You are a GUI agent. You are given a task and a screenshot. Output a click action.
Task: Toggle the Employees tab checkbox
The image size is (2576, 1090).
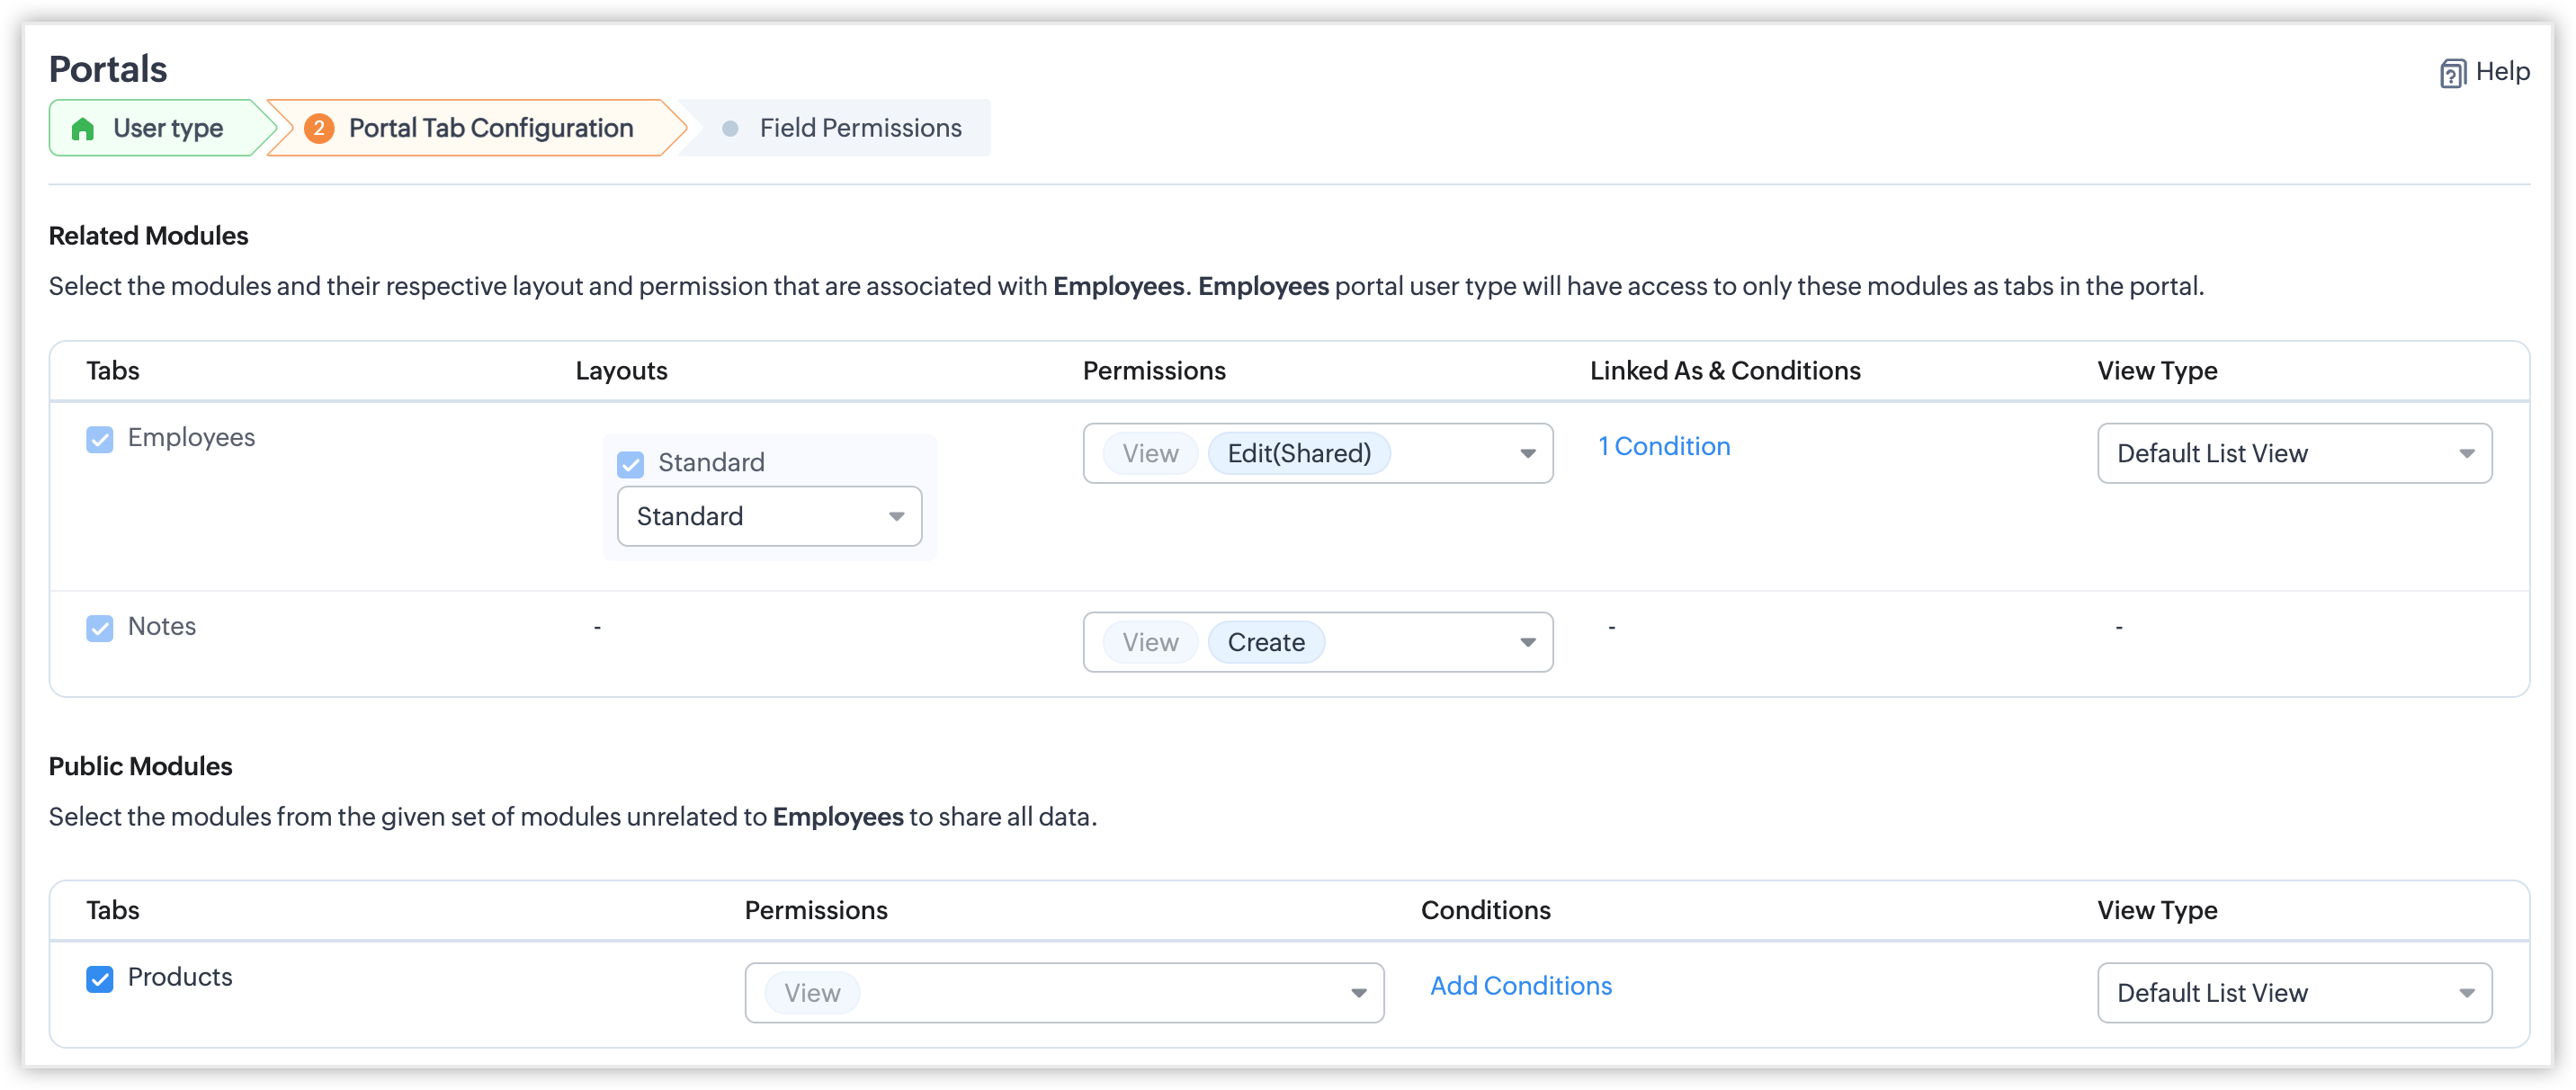pyautogui.click(x=100, y=439)
